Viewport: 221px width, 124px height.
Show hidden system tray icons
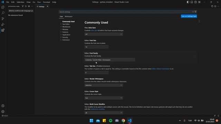pyautogui.click(x=180, y=121)
